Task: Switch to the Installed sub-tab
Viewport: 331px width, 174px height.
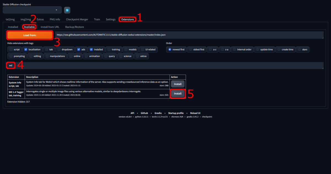Action: [x=13, y=27]
